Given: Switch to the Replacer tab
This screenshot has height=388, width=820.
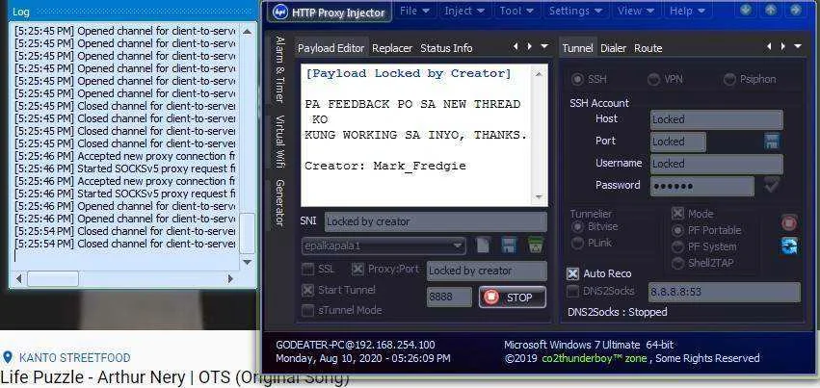Looking at the screenshot, I should click(x=392, y=48).
